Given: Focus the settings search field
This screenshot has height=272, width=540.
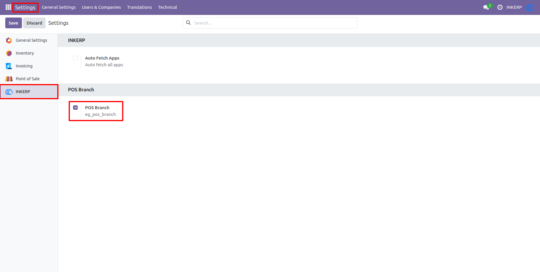Looking at the screenshot, I should 270,23.
